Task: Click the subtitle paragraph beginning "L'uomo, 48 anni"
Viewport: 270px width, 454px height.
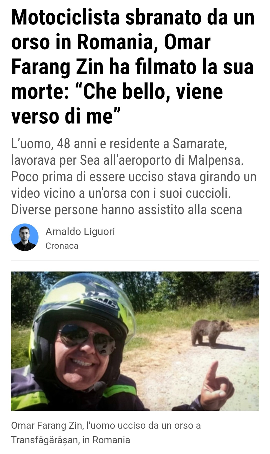Action: tap(134, 176)
